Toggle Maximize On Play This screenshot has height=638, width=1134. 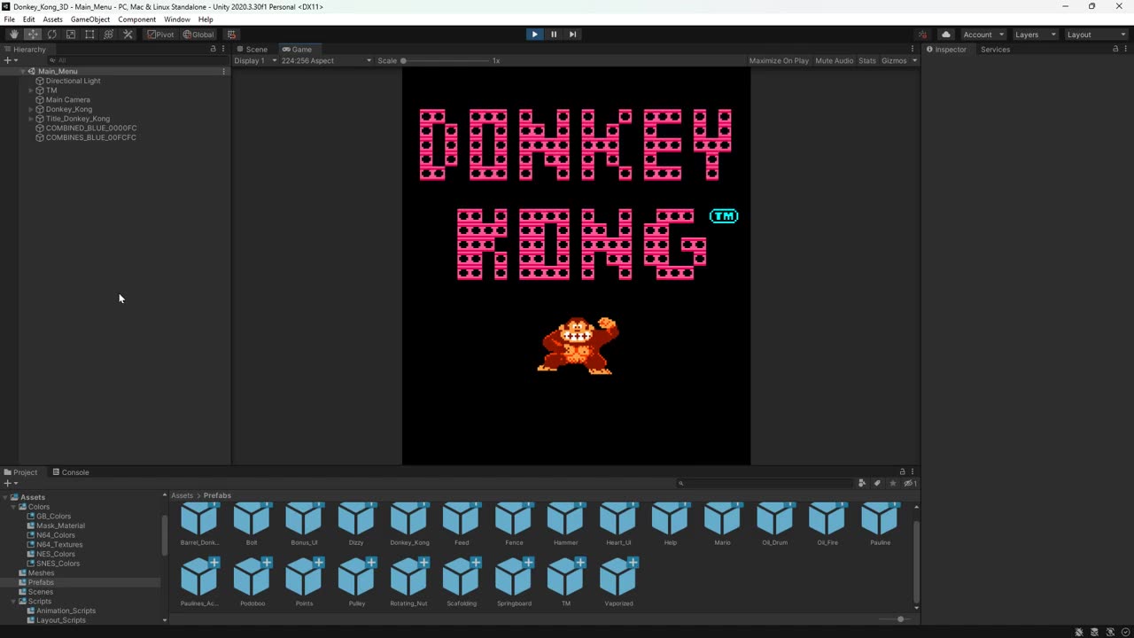(x=779, y=60)
